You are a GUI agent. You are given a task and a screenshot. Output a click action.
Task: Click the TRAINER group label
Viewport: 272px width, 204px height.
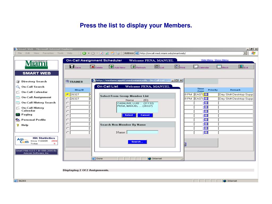(76, 82)
